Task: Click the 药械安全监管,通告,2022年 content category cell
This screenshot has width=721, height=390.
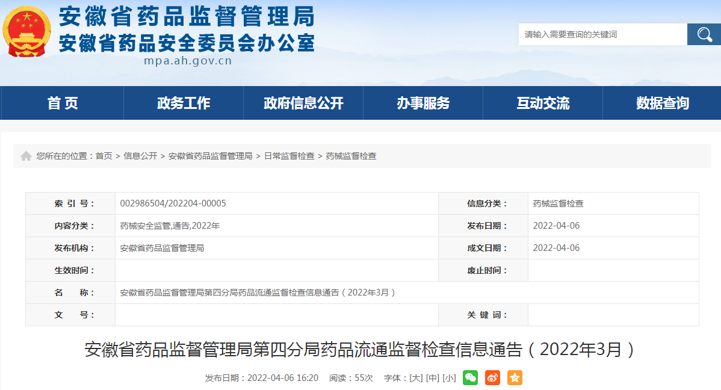Action: coord(276,226)
